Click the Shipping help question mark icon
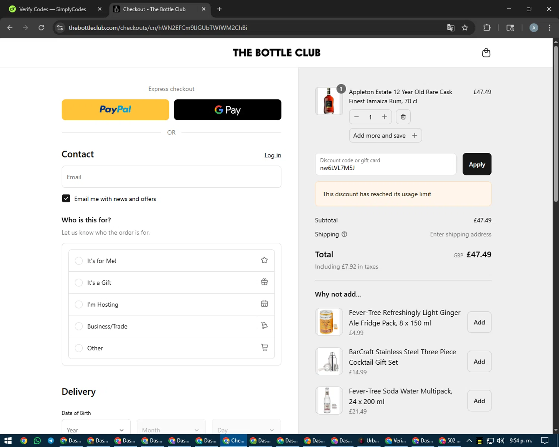 344,234
